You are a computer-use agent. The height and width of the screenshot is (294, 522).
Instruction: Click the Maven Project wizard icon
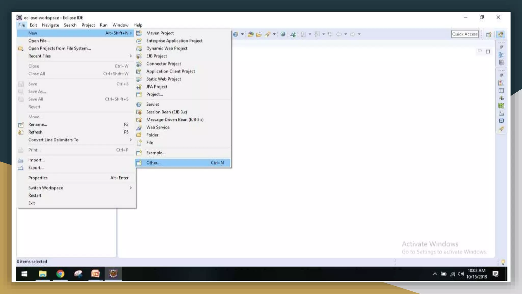pyautogui.click(x=139, y=33)
